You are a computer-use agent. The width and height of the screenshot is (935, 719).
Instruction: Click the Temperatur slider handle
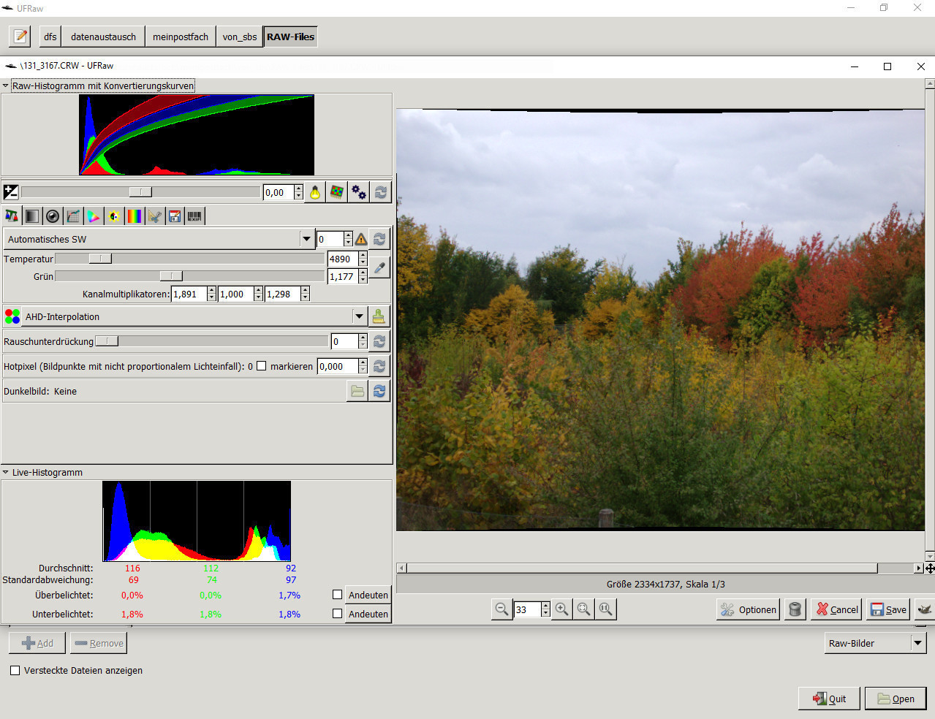click(x=100, y=259)
